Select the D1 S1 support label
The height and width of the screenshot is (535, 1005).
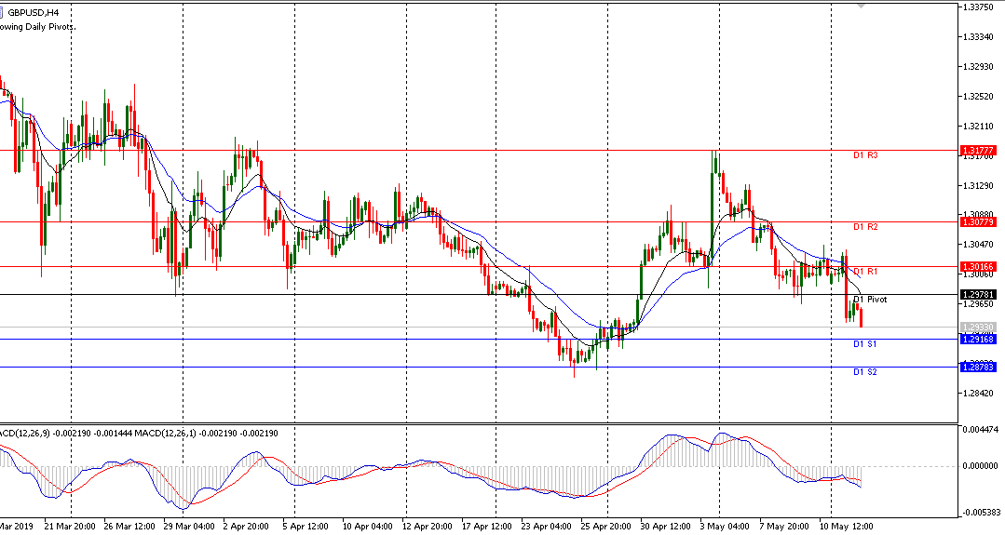[x=864, y=344]
